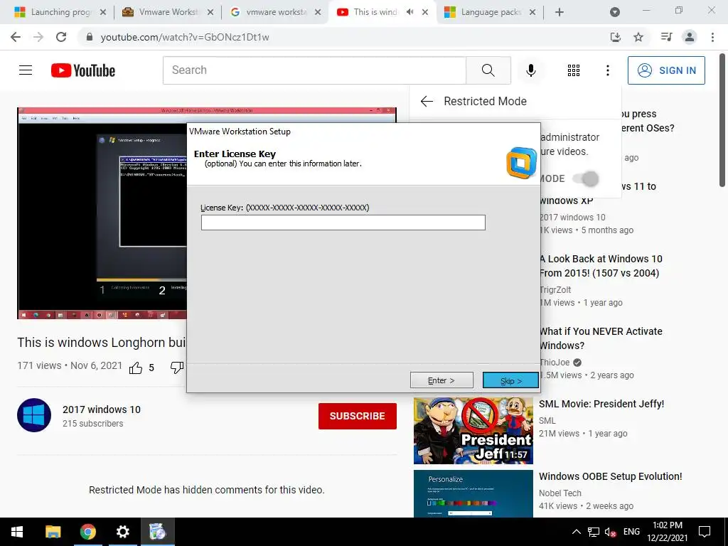Open Windows OOBE Setup Evolution! thumbnail

473,493
